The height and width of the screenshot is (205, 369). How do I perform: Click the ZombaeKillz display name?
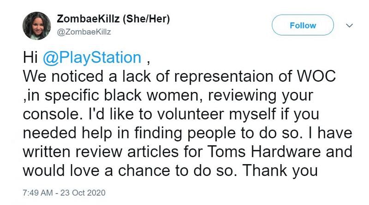coord(89,19)
